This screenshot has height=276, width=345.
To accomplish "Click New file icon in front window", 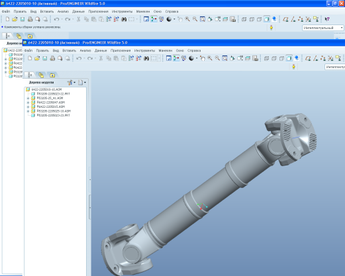I will pos(30,58).
